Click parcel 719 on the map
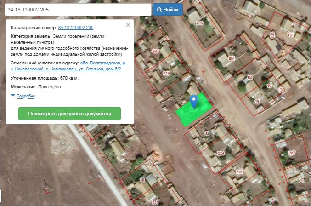Viewport: 311px width, 206px height. [166, 73]
